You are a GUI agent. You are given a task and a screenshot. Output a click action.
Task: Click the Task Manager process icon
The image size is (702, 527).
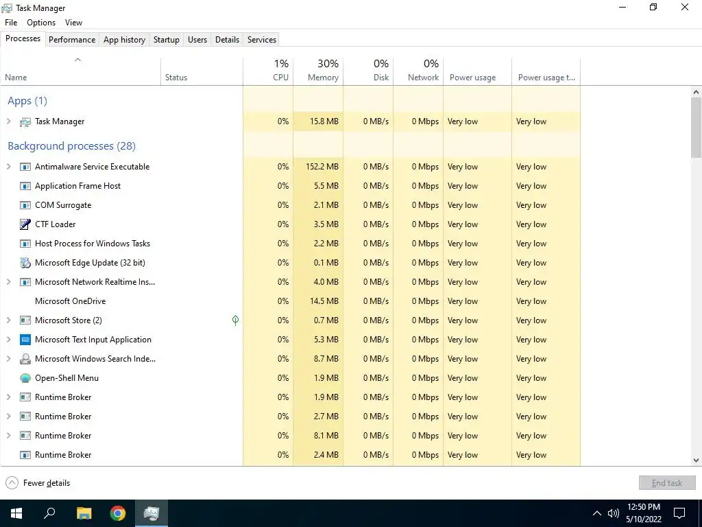(25, 121)
